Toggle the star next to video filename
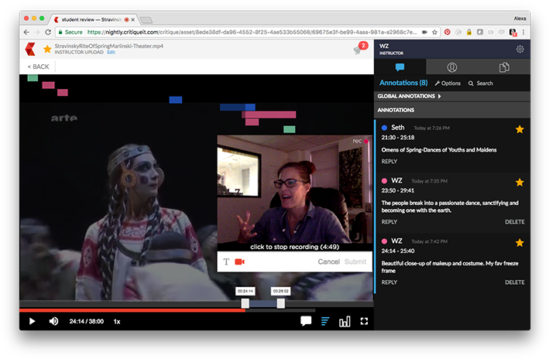Screen dimensions: 549x359 pos(47,49)
